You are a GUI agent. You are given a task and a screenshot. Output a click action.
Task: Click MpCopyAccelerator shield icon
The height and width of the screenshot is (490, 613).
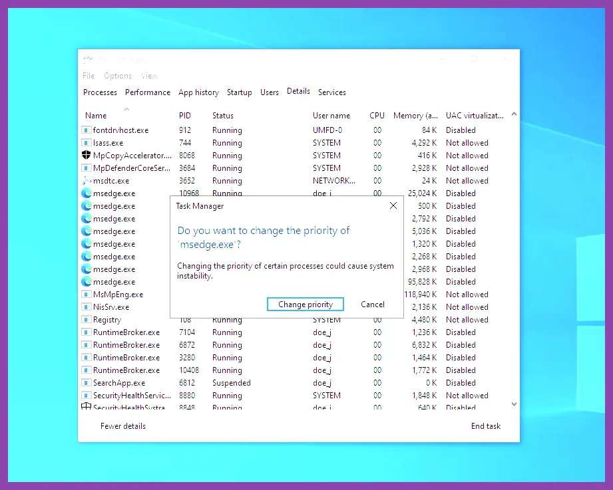point(86,155)
